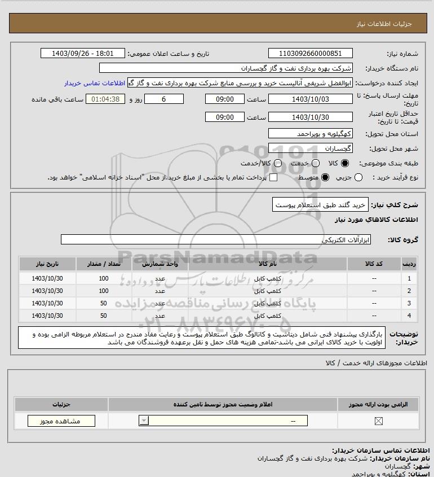
Task: Select the خدمت radio button
Action: click(316, 163)
